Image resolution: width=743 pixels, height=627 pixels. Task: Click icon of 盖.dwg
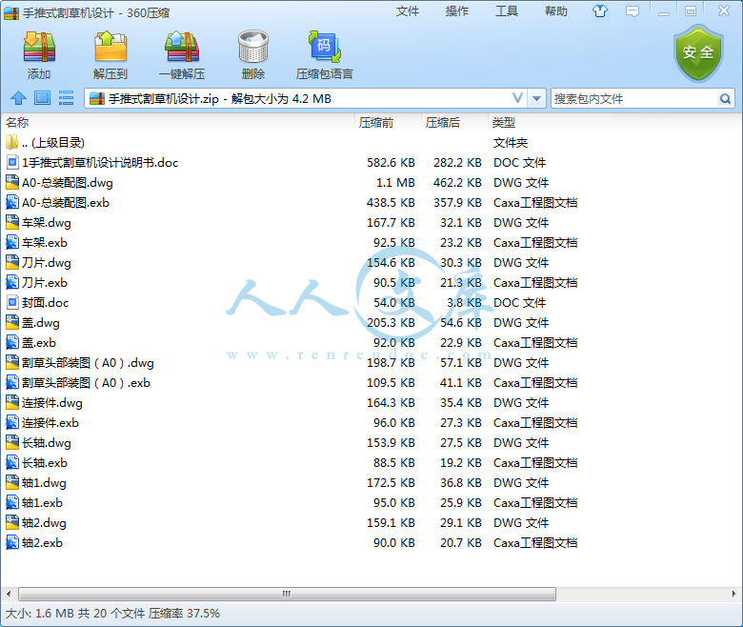(x=11, y=322)
